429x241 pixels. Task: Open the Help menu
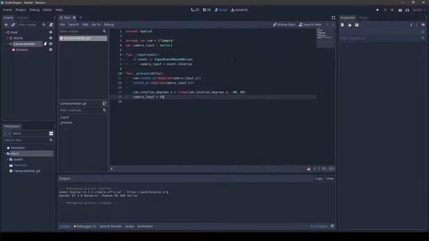tap(59, 10)
